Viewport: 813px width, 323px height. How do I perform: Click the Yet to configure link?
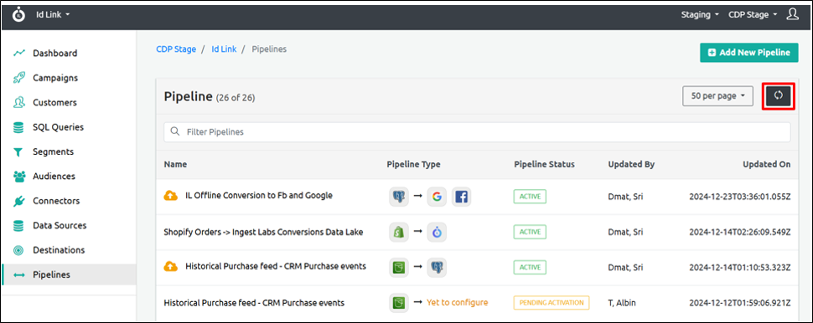(x=457, y=302)
